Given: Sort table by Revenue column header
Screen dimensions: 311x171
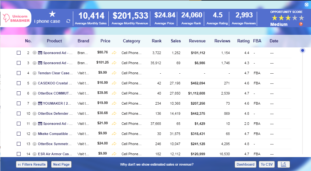Looking at the screenshot, I should (197, 41).
